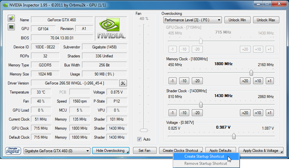
Task: Click the Hide Overclocking button
Action: 110,151
